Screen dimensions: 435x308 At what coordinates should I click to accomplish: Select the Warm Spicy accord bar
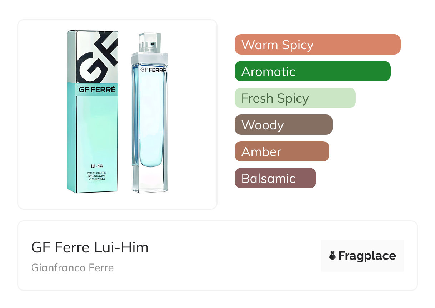317,45
